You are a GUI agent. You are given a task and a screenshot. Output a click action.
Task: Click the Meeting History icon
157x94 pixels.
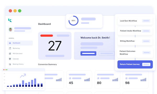click(10, 64)
